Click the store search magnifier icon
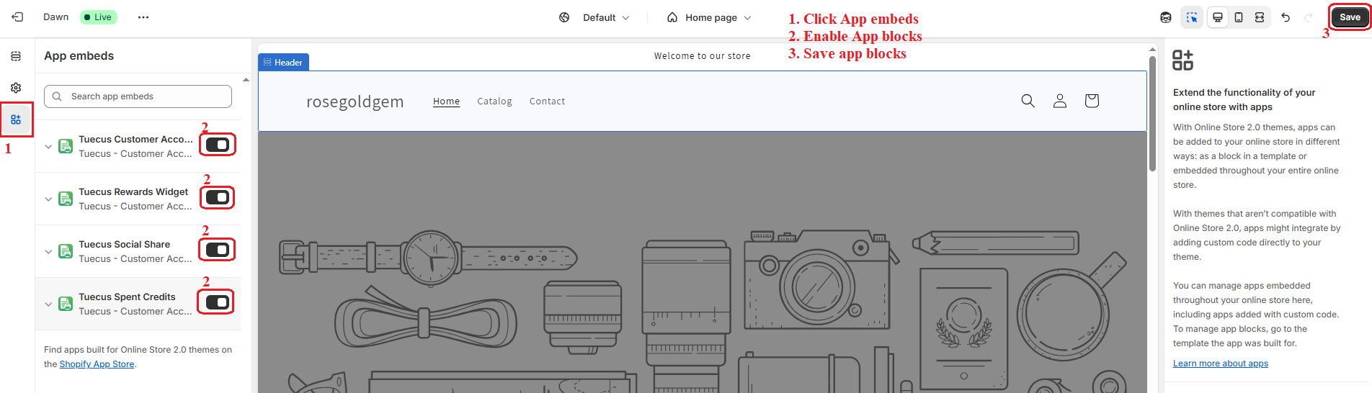This screenshot has width=1372, height=393. click(x=1028, y=101)
